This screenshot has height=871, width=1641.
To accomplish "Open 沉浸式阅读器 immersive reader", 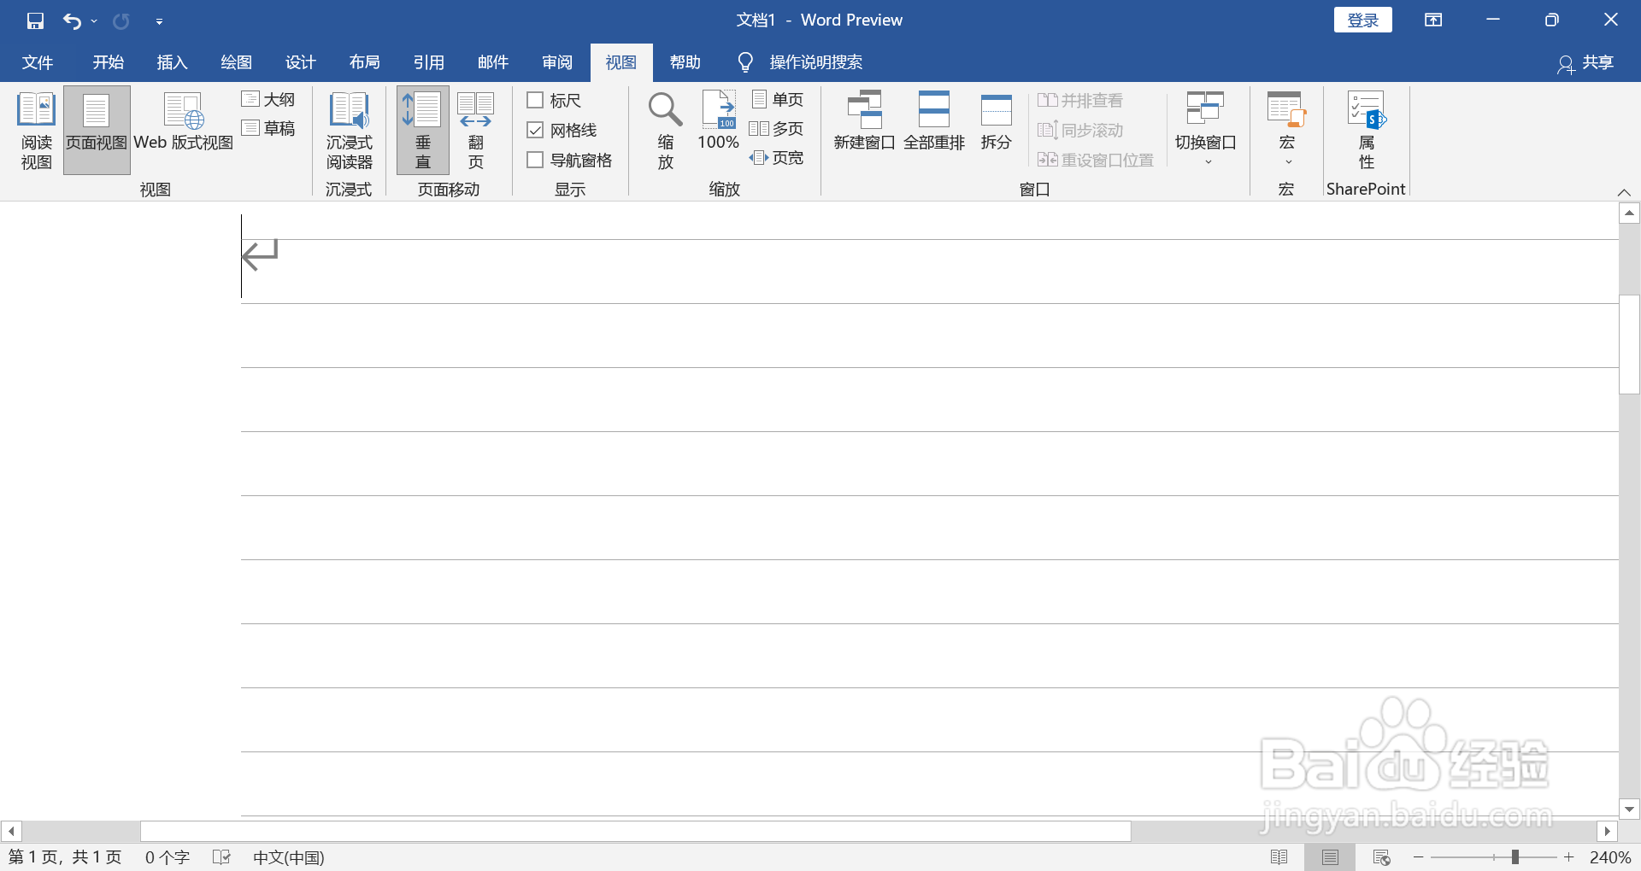I will pyautogui.click(x=350, y=130).
